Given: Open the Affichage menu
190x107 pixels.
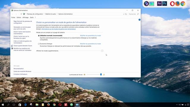Looking at the screenshot, I should pos(26,18).
